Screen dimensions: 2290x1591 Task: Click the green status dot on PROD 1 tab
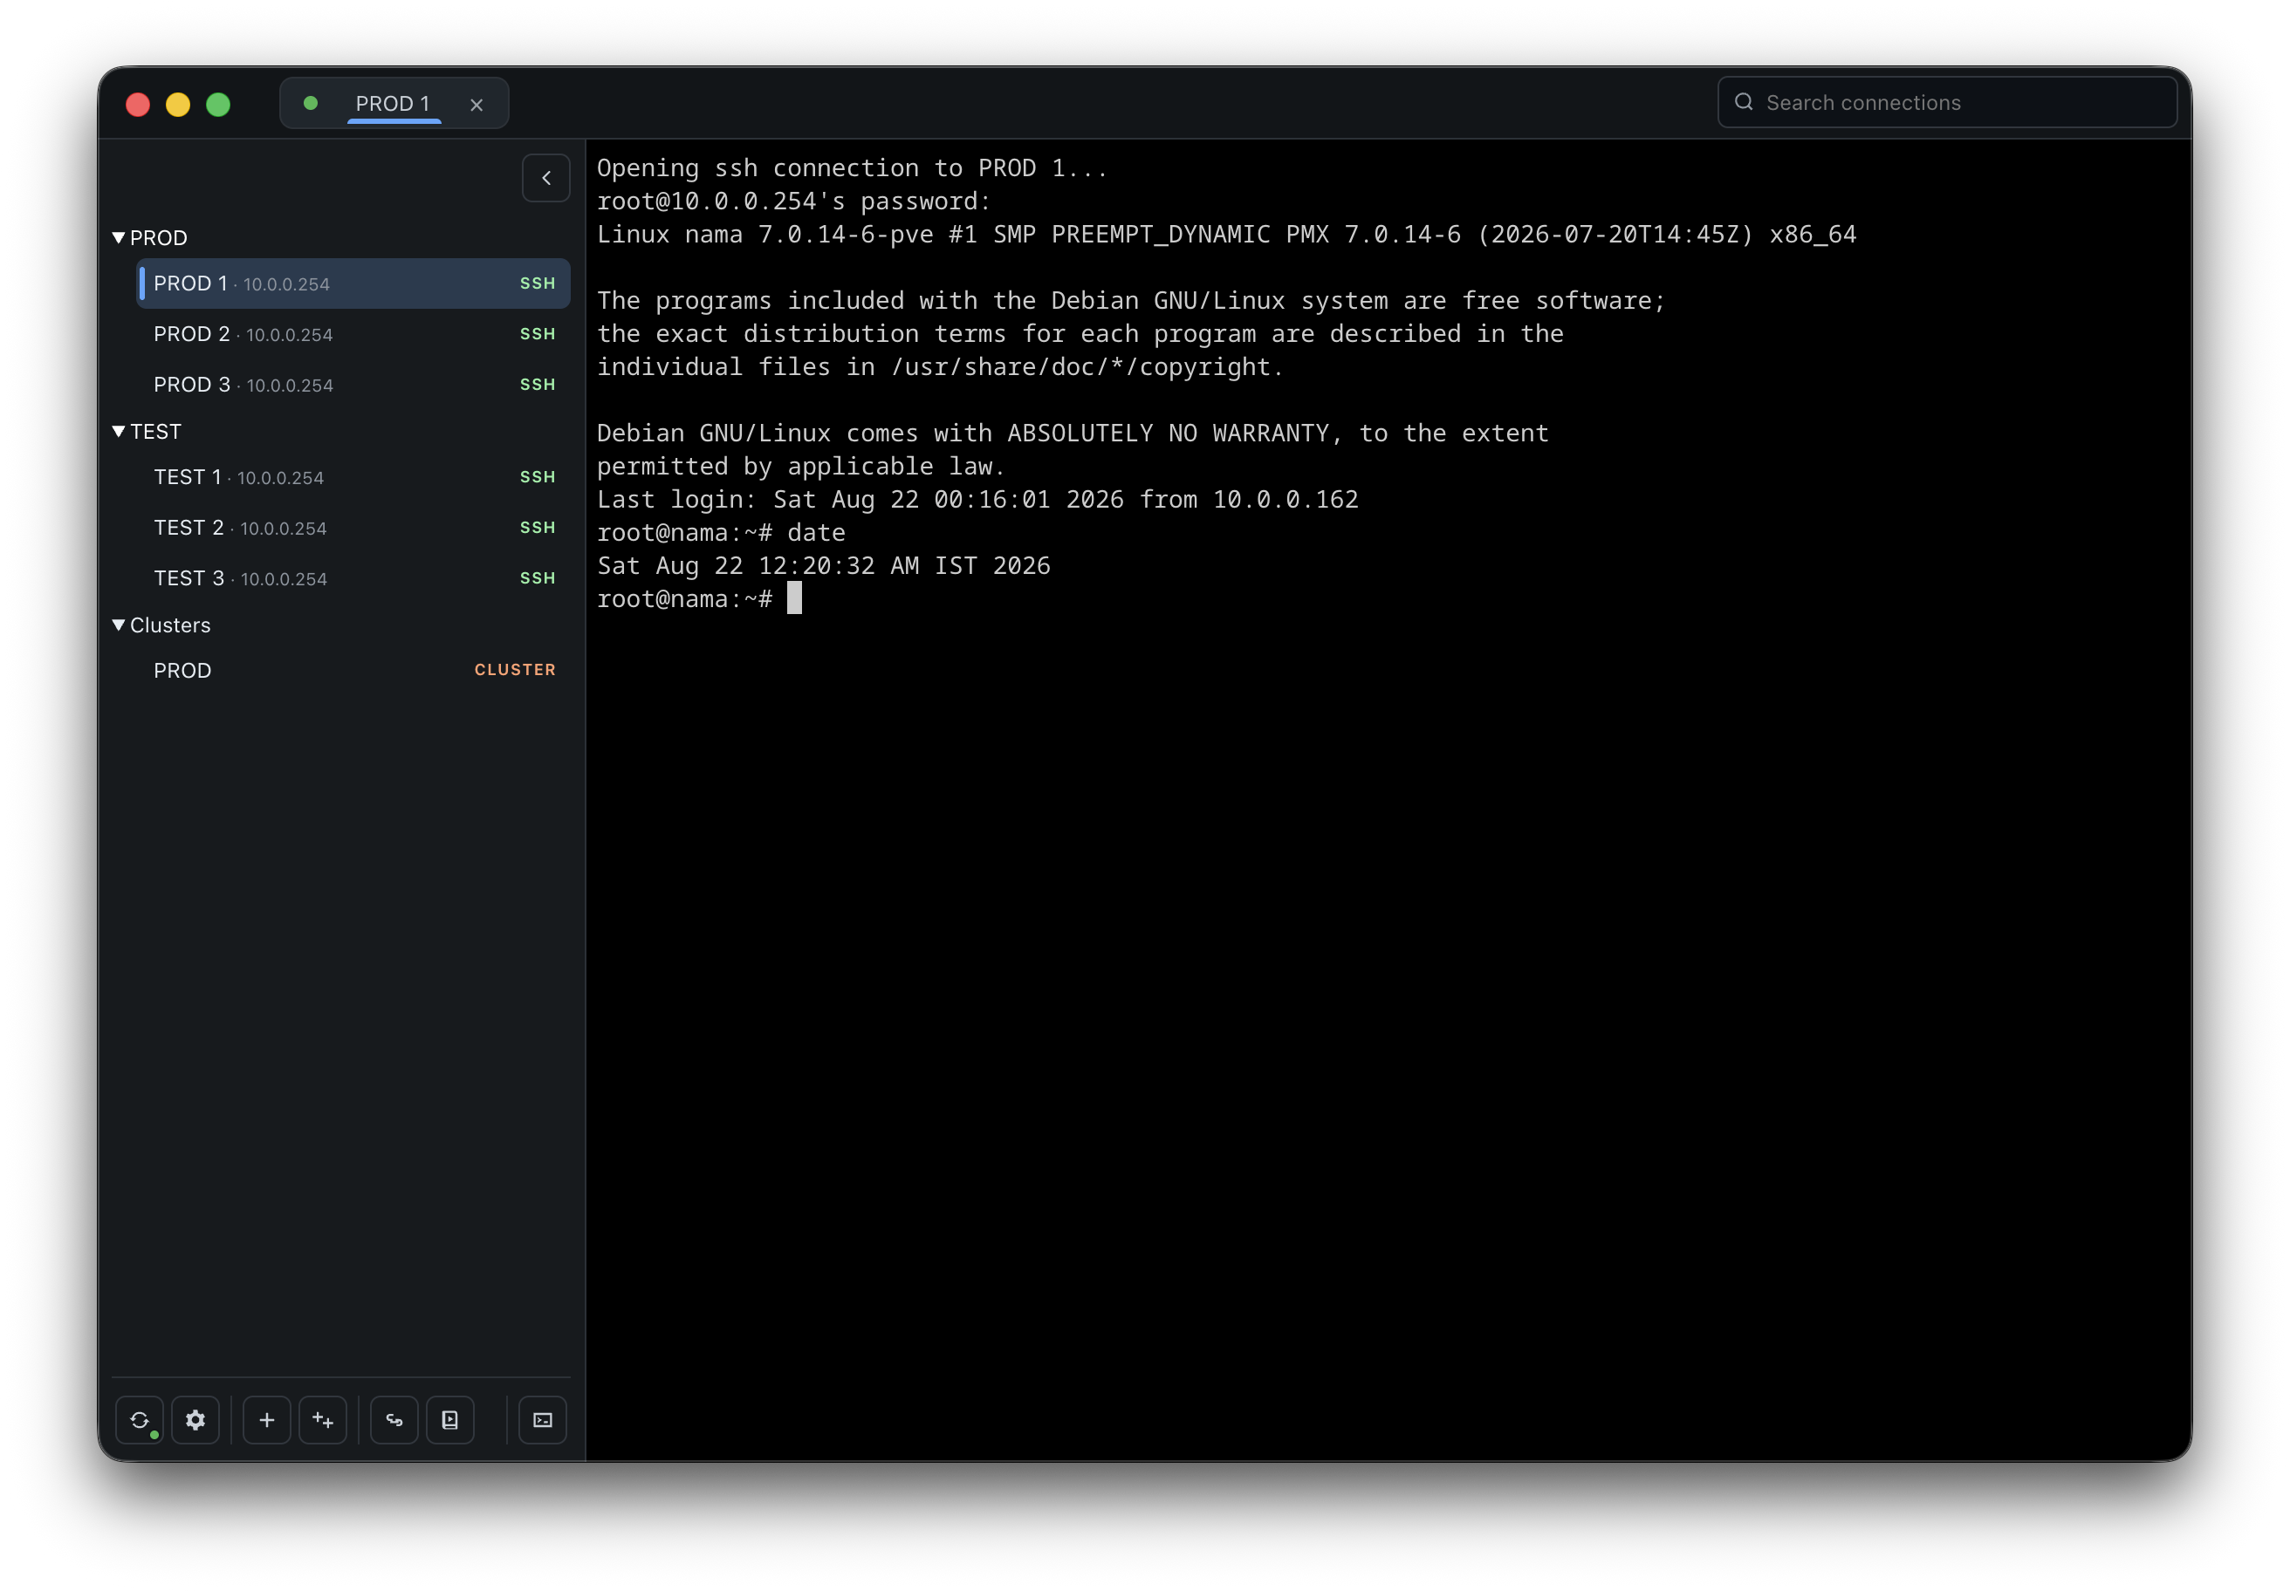point(312,104)
